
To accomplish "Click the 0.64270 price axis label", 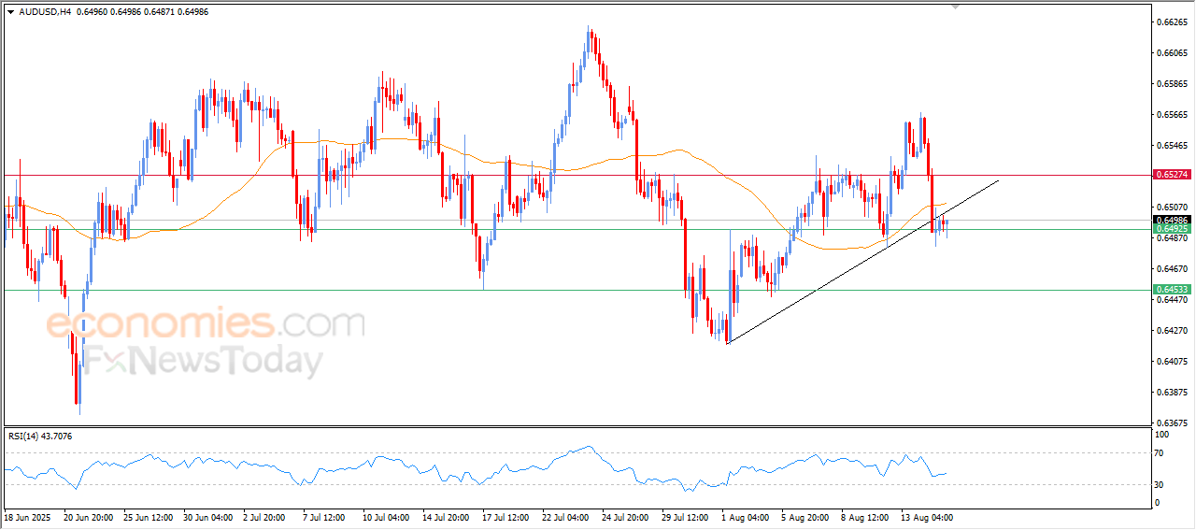I will tap(1171, 330).
